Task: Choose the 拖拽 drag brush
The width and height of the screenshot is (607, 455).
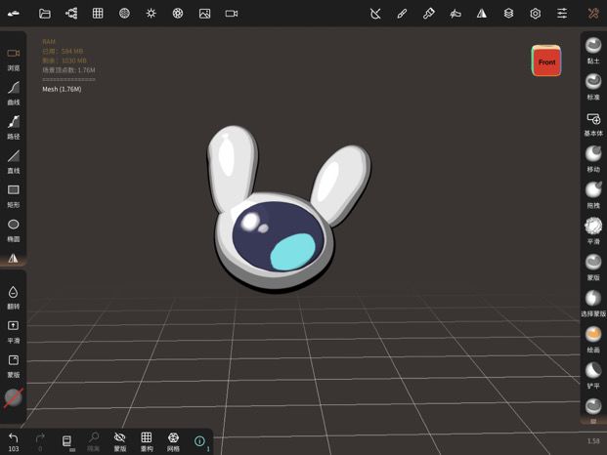Action: tap(593, 194)
